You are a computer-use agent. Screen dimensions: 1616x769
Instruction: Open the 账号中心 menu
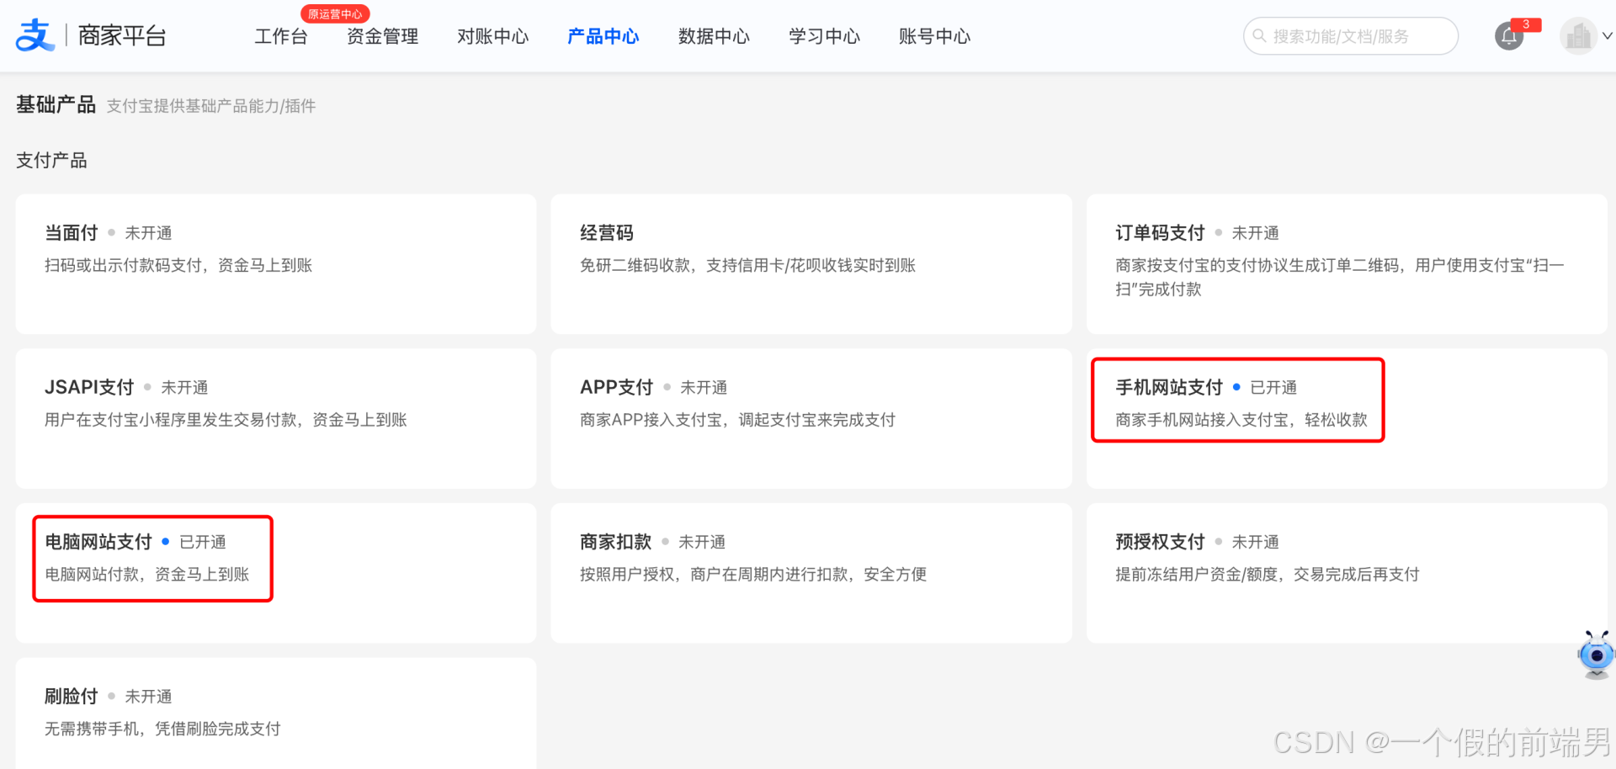tap(934, 36)
